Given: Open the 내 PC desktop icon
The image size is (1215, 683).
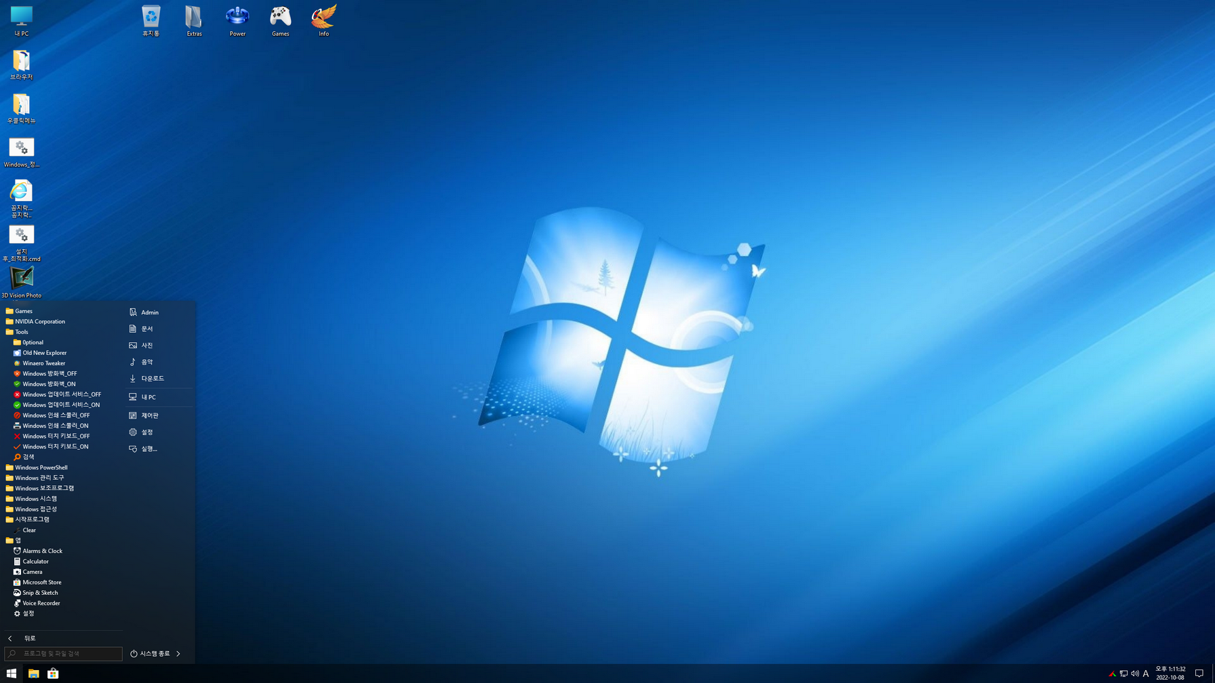Looking at the screenshot, I should [x=21, y=21].
